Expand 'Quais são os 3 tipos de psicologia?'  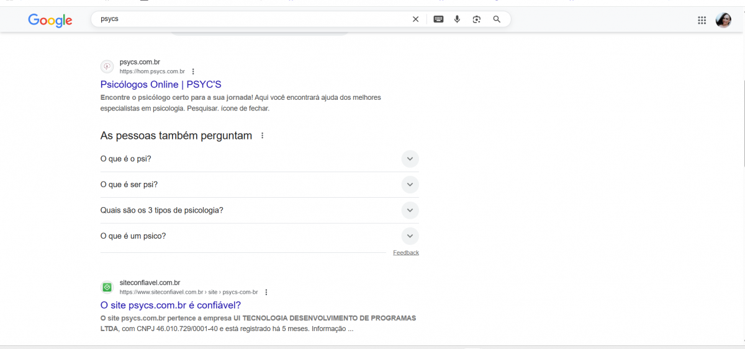click(x=409, y=210)
